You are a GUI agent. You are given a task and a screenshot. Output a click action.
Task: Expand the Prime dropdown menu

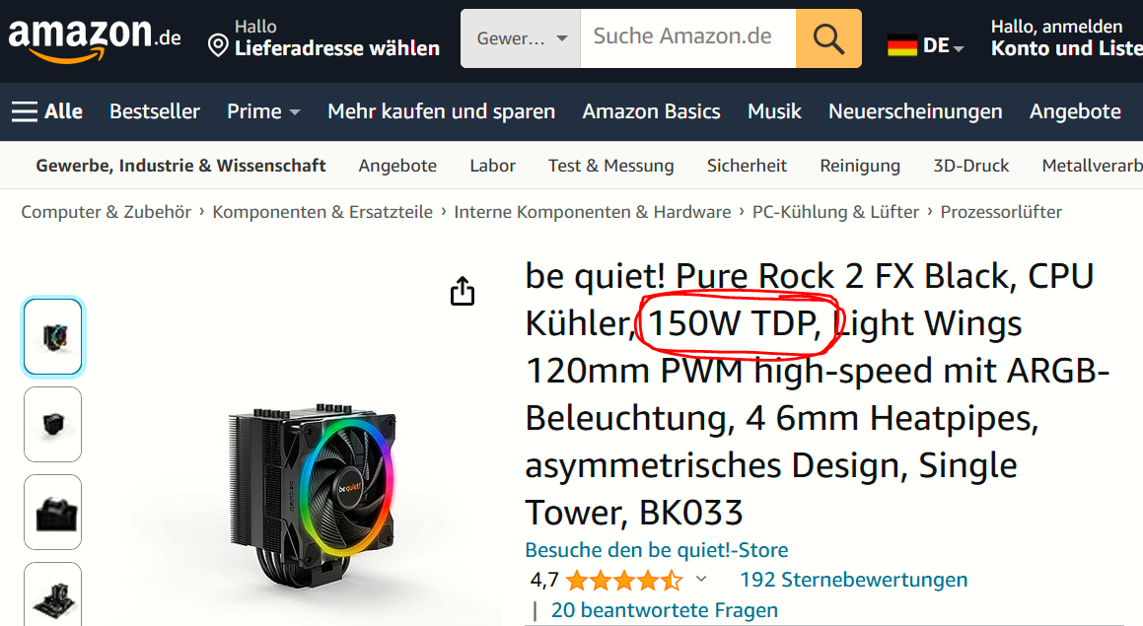coord(263,111)
